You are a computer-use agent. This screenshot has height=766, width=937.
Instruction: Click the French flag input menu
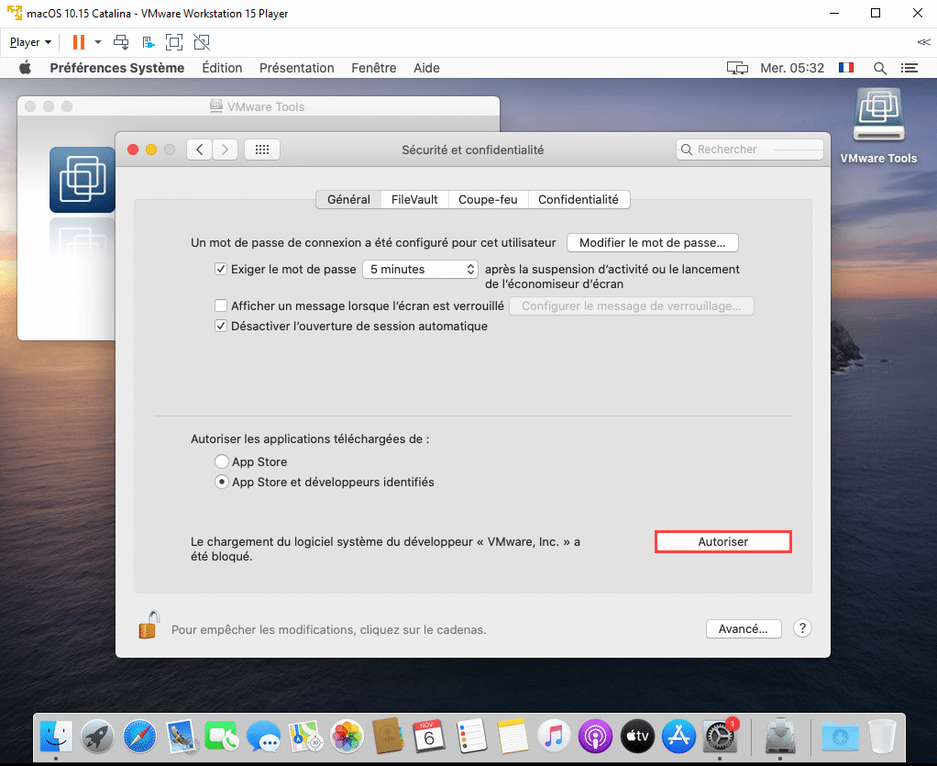846,68
